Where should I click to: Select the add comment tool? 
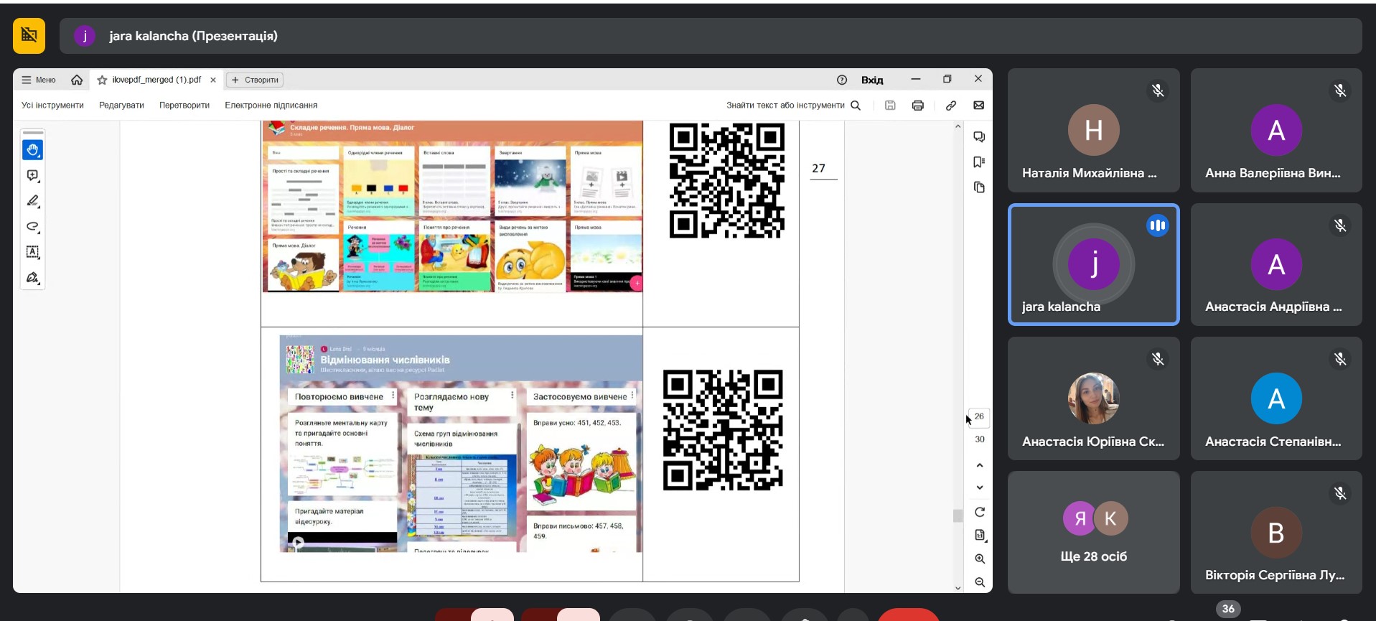point(33,176)
